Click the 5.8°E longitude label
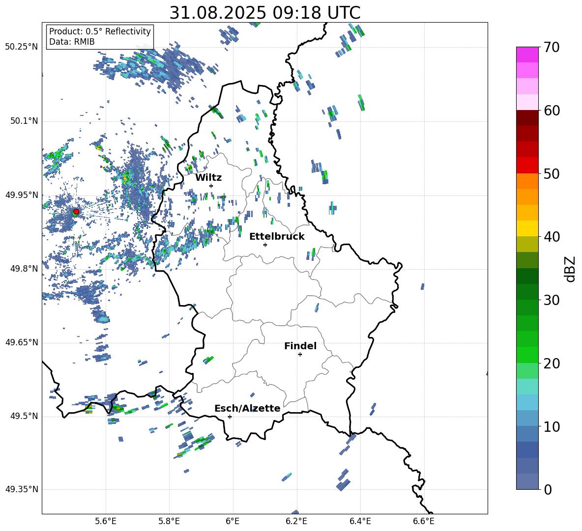582x531 pixels. (169, 521)
